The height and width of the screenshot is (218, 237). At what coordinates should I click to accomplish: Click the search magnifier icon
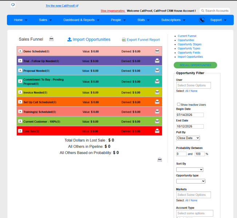pyautogui.click(x=203, y=11)
